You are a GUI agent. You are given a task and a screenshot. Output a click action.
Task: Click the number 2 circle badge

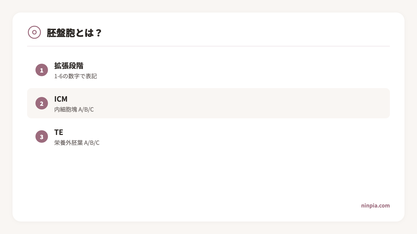(x=42, y=103)
